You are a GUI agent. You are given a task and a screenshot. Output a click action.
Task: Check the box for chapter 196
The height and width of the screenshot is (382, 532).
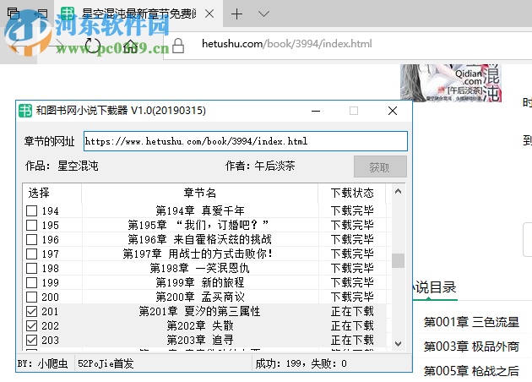click(x=31, y=240)
